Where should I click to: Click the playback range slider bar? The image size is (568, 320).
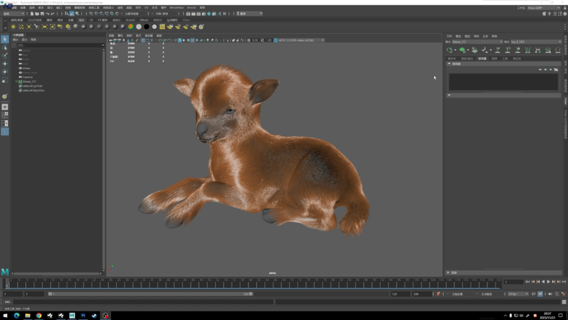tap(150, 294)
